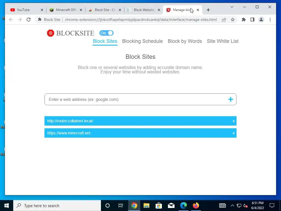Share this page icon
Viewport: 281px width, 211px height.
click(224, 20)
